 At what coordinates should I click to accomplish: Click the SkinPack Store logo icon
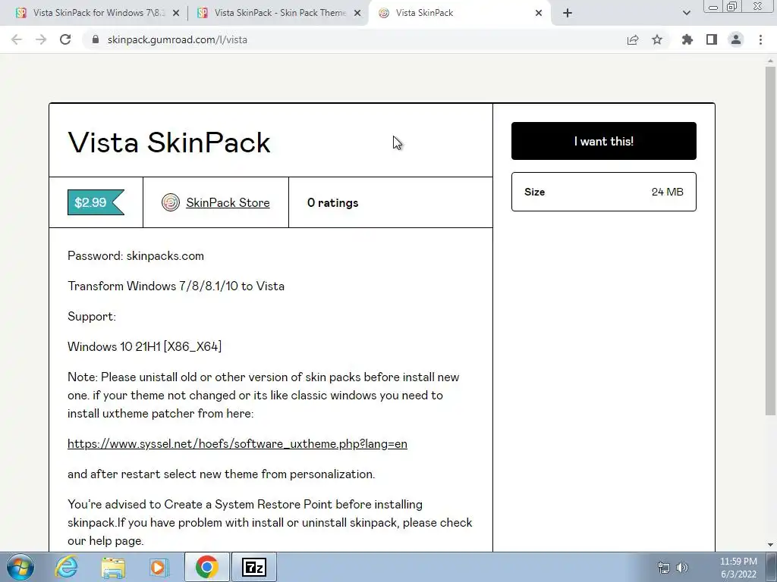(x=171, y=202)
